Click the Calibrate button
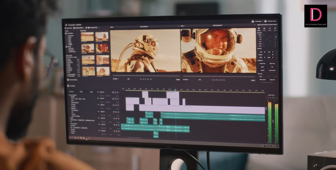 pos(262,70)
